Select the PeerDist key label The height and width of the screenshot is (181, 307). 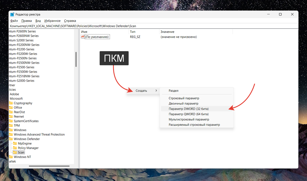[x=19, y=112]
